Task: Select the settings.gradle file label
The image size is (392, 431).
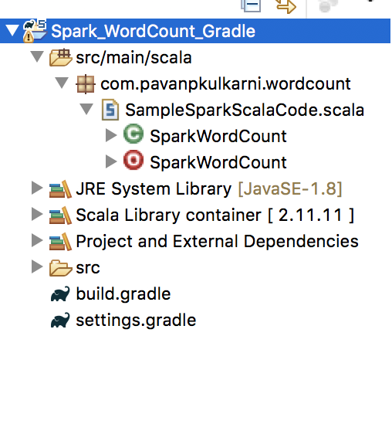Action: click(x=136, y=321)
